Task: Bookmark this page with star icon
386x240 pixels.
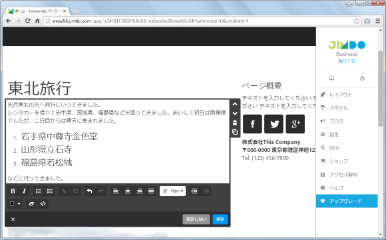Action: point(356,21)
